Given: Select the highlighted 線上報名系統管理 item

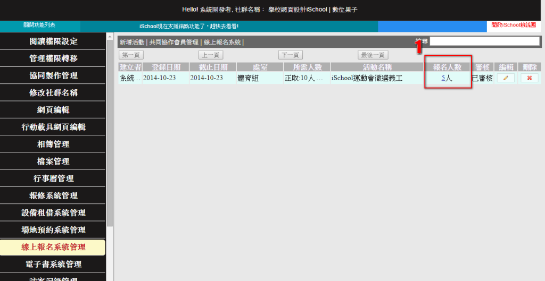Looking at the screenshot, I should pos(53,247).
